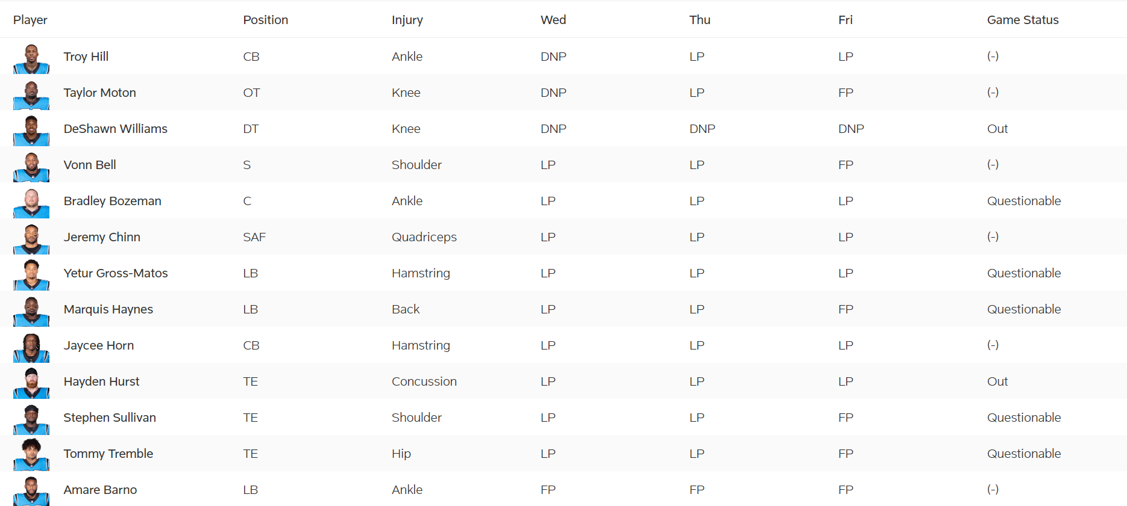Click Amare Barno's headshot image
Screen dimensions: 1127x506
[x=31, y=491]
